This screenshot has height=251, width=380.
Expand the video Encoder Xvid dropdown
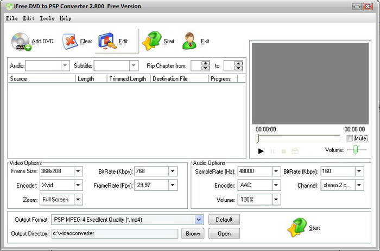(78, 186)
